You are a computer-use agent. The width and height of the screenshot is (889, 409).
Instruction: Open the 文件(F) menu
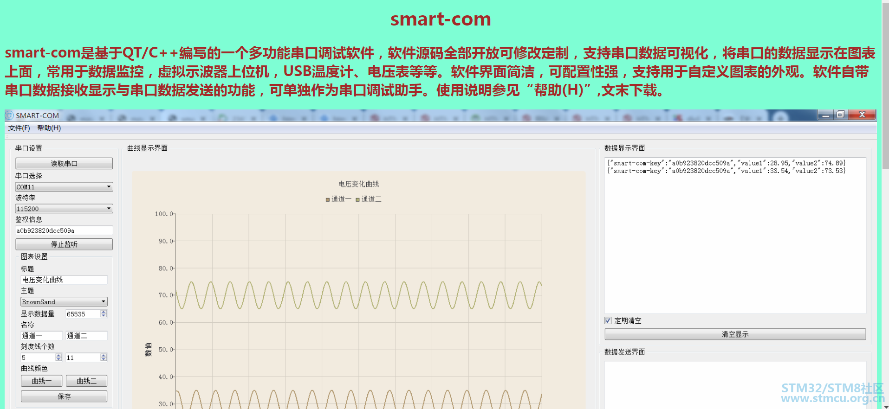19,128
